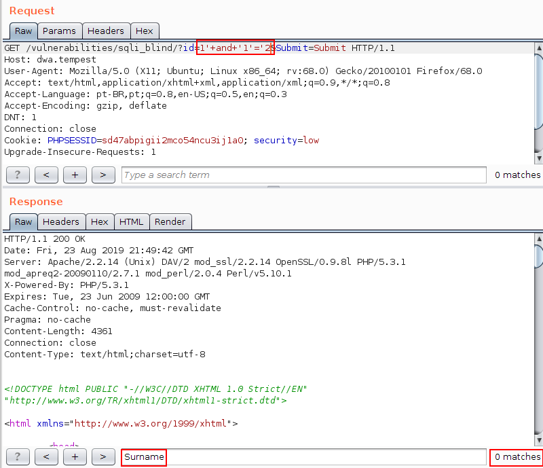Click the request pane vertical scrollbar
Image resolution: width=543 pixels, height=468 pixels.
(x=539, y=102)
